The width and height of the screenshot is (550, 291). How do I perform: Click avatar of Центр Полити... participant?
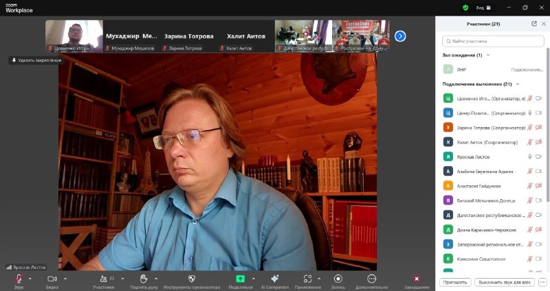pyautogui.click(x=448, y=113)
